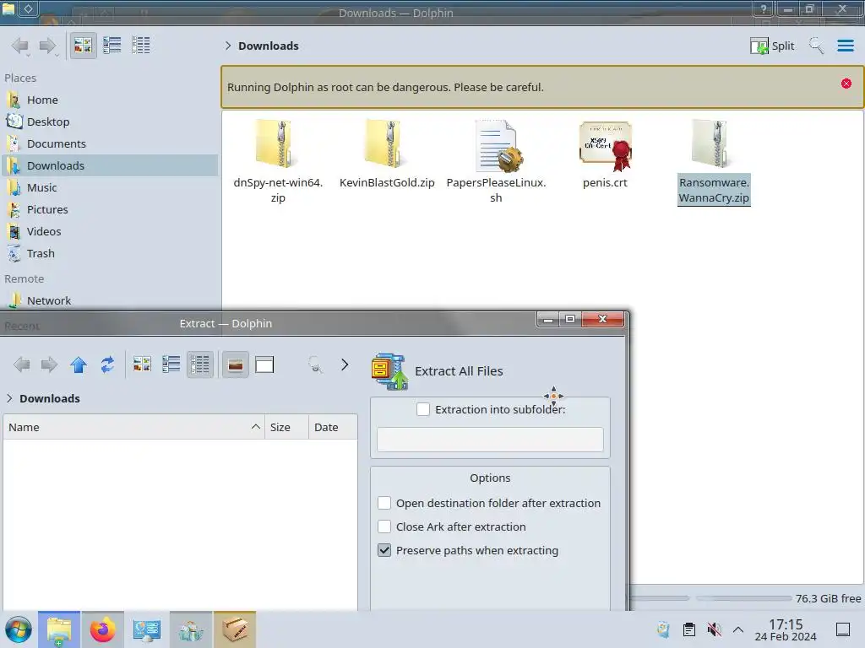Click the 76.3 GiB free space indicator

click(828, 598)
